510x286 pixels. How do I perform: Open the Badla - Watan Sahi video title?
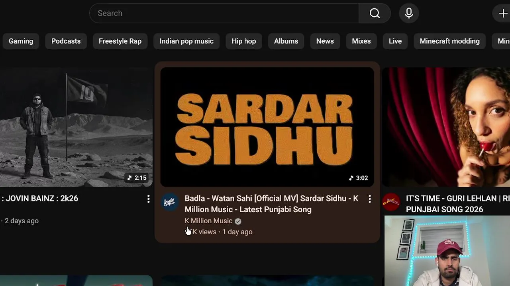(271, 204)
